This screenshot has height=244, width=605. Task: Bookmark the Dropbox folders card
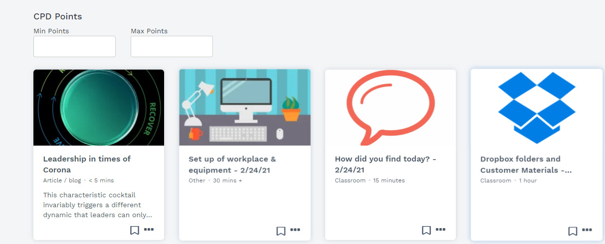tap(573, 231)
